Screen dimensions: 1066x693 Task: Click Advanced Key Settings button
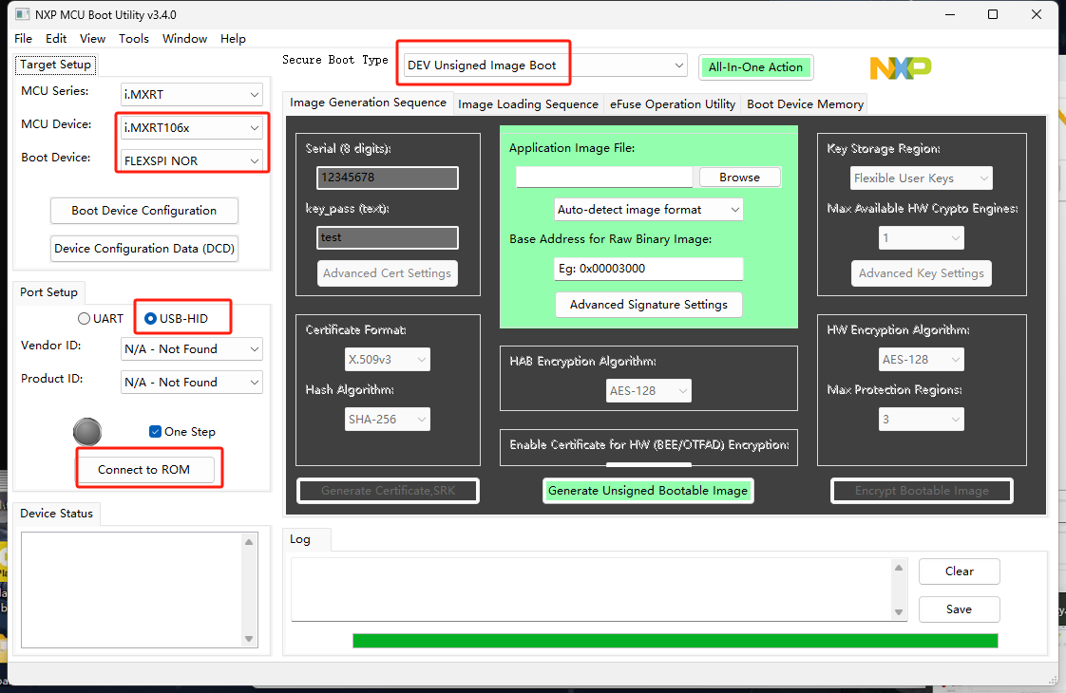922,273
